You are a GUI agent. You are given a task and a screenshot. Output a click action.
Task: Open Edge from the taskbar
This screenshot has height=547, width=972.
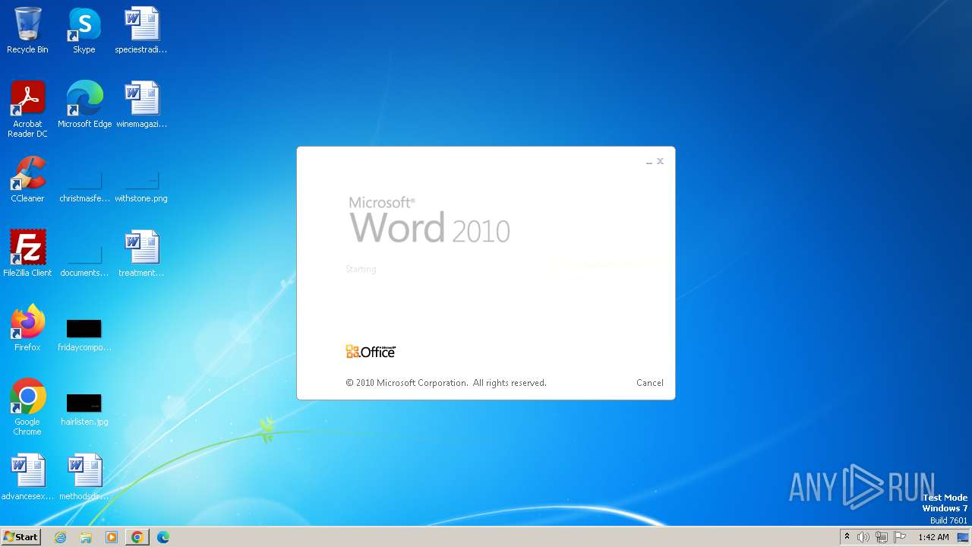pos(163,537)
